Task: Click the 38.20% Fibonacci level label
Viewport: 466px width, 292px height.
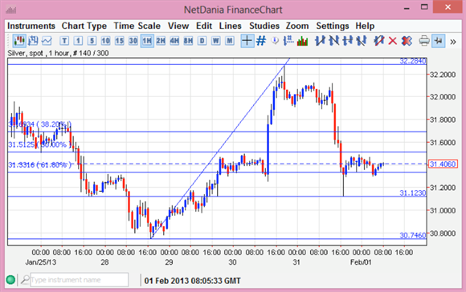Action: [40, 124]
